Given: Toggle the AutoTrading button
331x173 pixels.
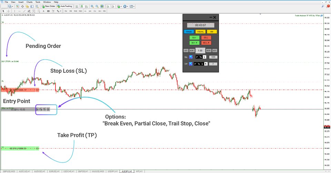Looking at the screenshot, I should (x=64, y=6).
